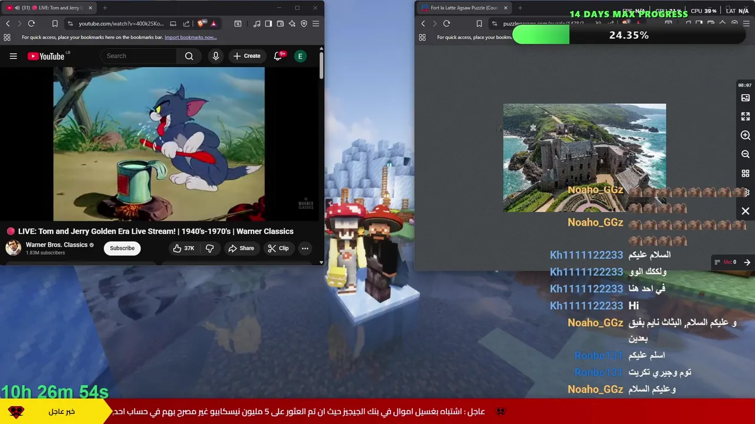
Task: Go to YouTube home via logo
Action: pyautogui.click(x=46, y=56)
